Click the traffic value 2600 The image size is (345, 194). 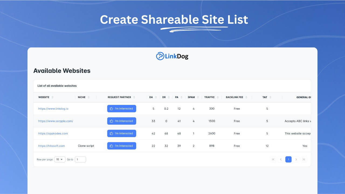pos(212,133)
